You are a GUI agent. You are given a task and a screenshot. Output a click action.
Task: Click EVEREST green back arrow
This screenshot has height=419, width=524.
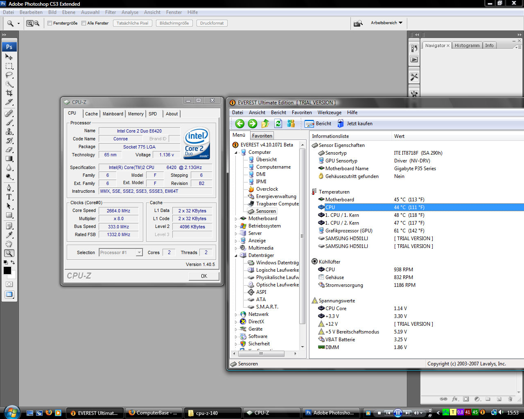tap(240, 124)
